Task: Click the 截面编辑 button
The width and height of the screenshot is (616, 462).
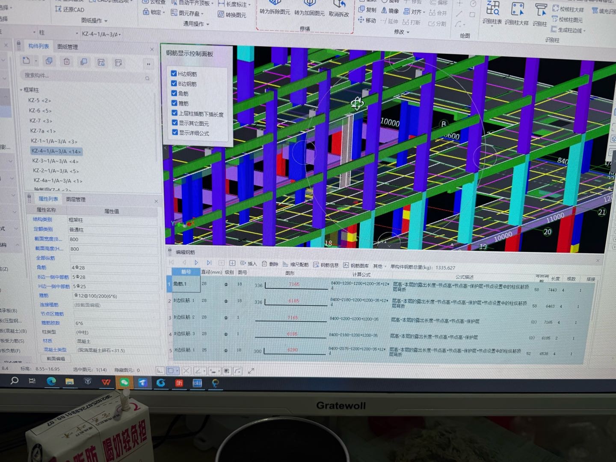Action: (x=56, y=358)
